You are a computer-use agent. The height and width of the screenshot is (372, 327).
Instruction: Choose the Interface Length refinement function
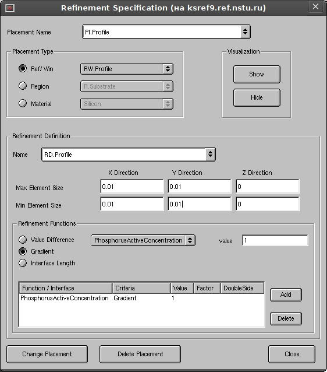pos(23,263)
